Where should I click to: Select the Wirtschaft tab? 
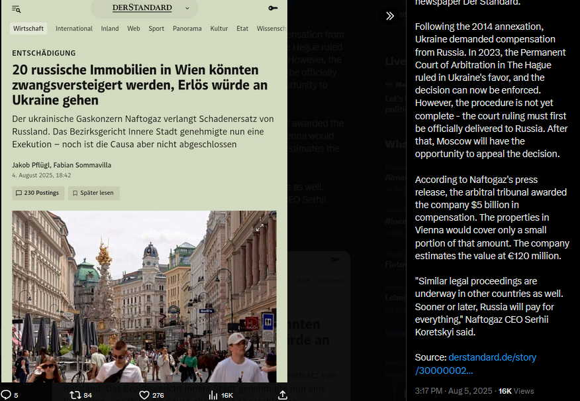point(28,29)
